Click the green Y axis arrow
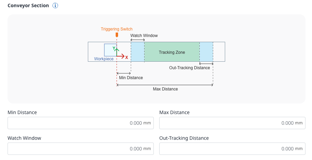Image resolution: width=312 pixels, height=160 pixels. click(x=117, y=51)
